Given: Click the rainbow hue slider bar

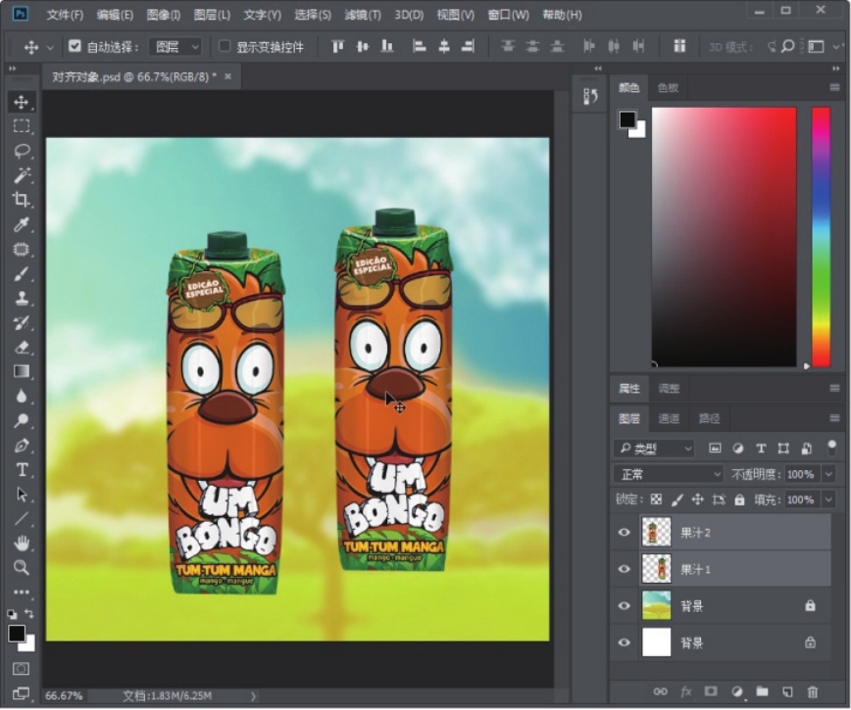Looking at the screenshot, I should point(822,237).
